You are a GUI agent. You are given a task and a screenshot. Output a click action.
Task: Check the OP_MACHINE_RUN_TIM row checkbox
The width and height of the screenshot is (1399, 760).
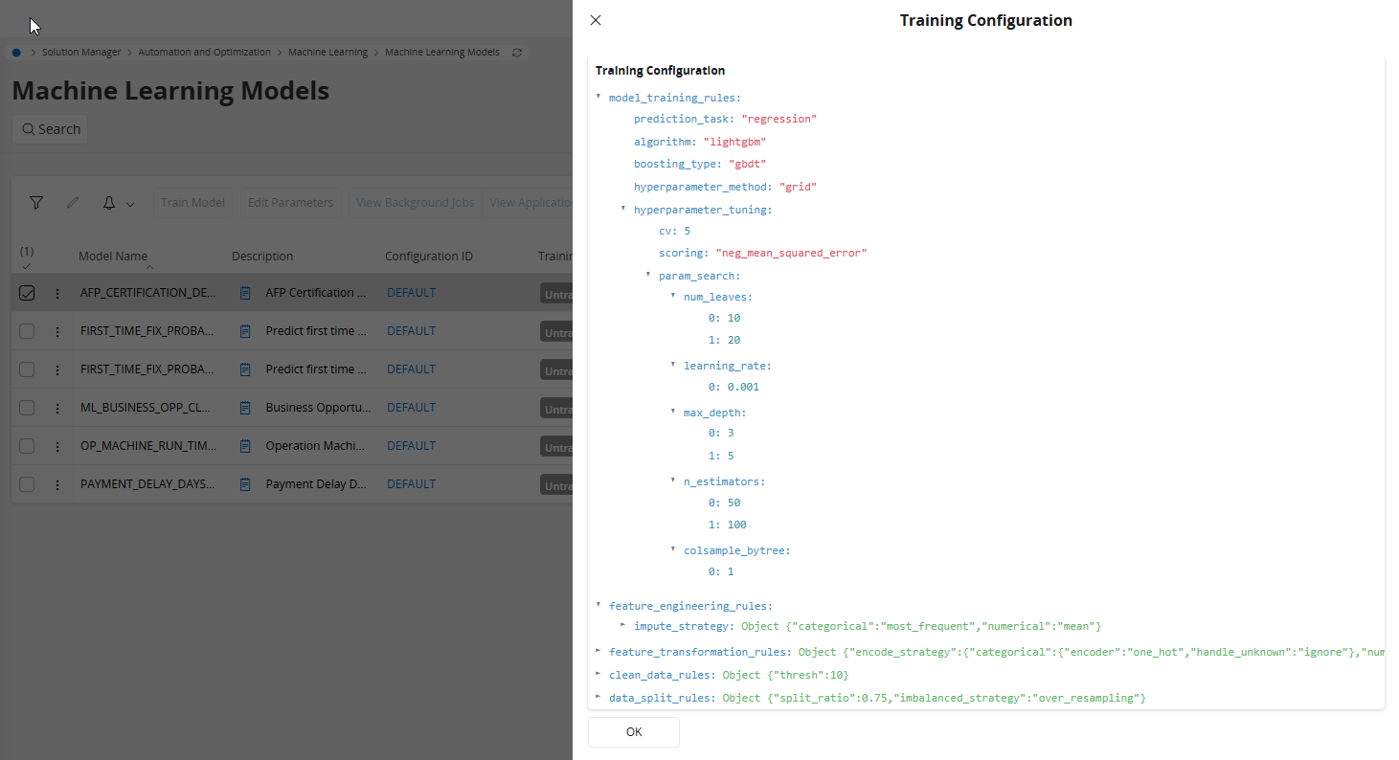point(27,445)
